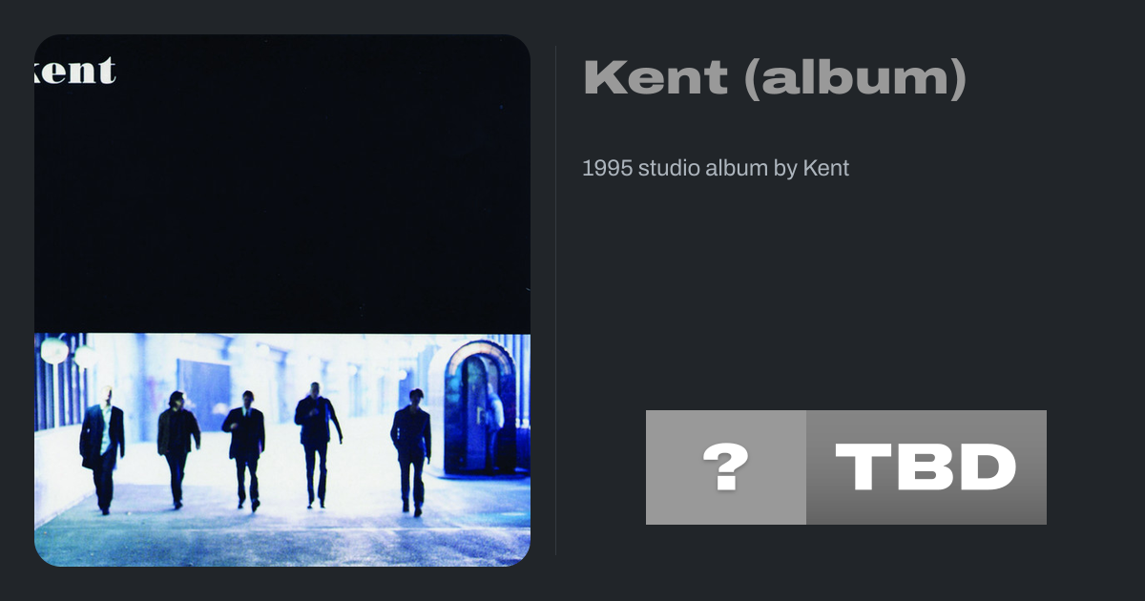Click the vertical divider beside cover
This screenshot has height=601, width=1145.
(x=555, y=300)
